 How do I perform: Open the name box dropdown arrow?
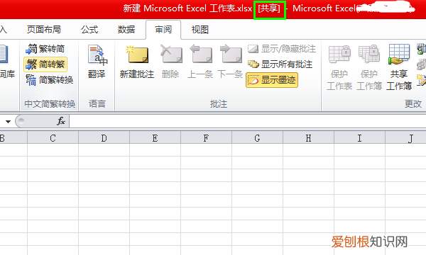click(x=8, y=121)
